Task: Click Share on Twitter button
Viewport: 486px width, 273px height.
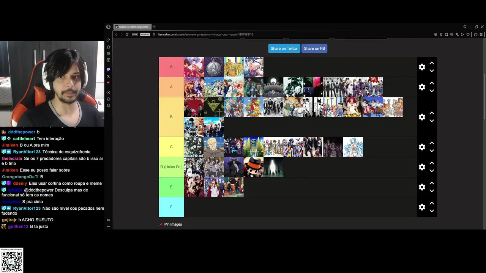Action: click(284, 49)
